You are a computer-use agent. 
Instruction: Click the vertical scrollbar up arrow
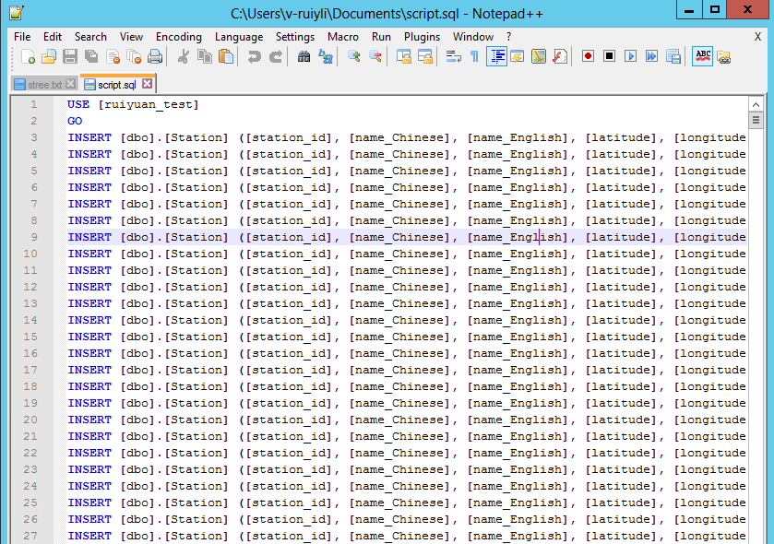pyautogui.click(x=756, y=103)
